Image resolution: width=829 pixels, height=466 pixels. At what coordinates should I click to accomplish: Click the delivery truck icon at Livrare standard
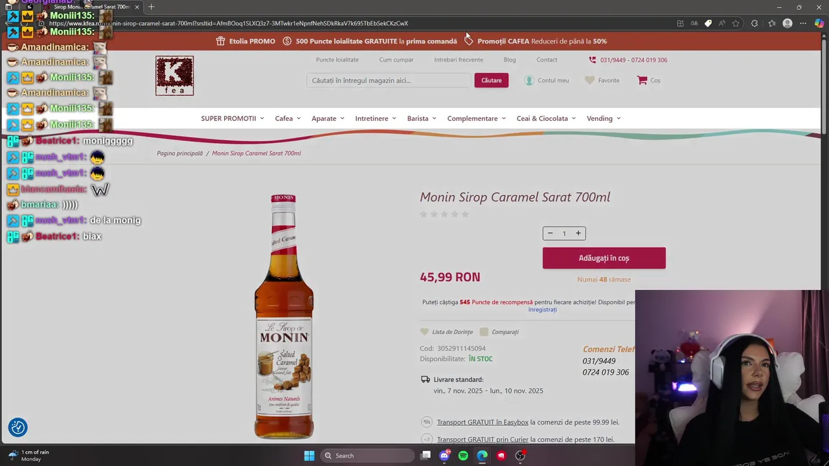(426, 379)
